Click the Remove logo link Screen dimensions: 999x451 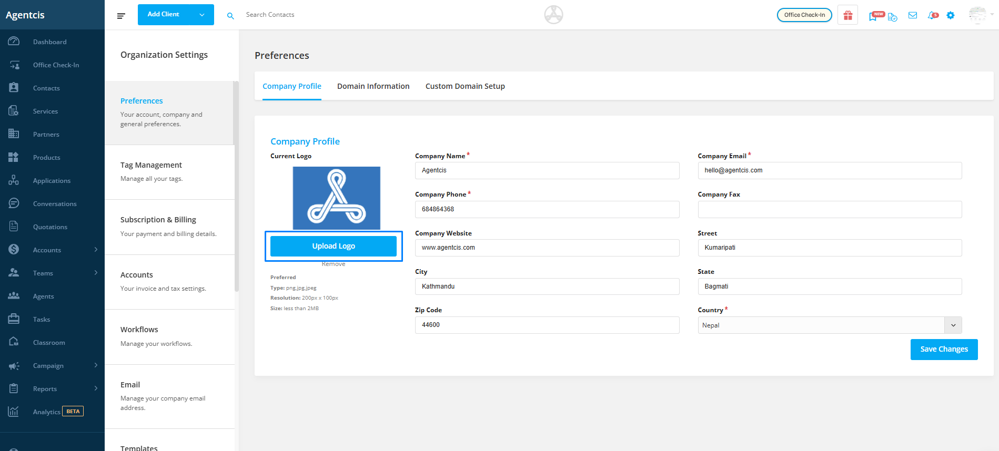(334, 264)
